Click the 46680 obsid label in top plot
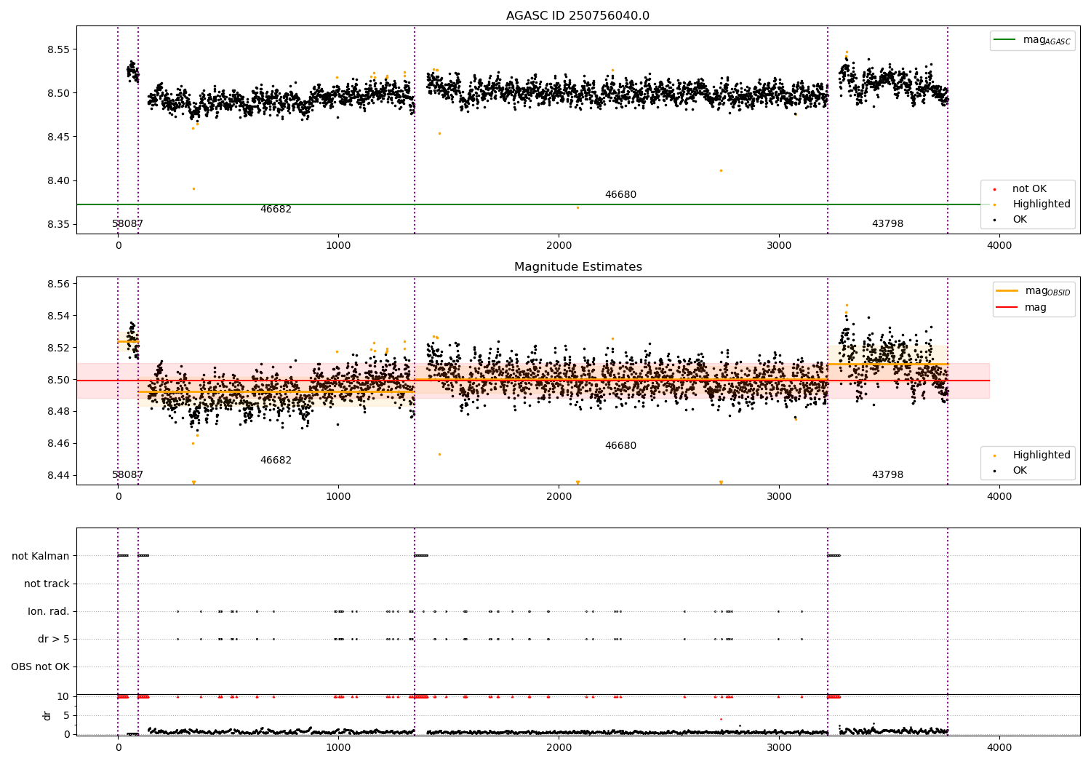The image size is (1091, 764). coord(620,195)
